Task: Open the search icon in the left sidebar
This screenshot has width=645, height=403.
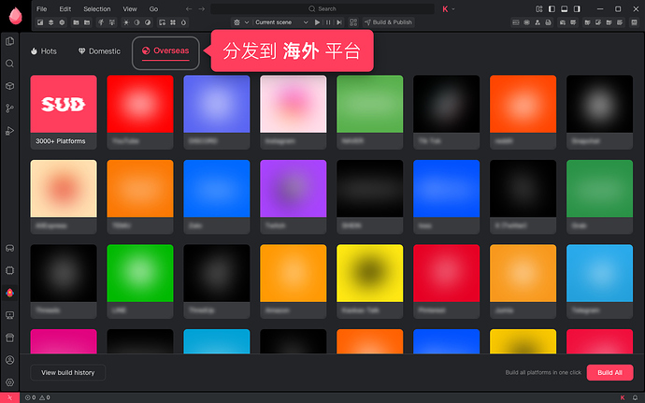Action: pos(10,64)
